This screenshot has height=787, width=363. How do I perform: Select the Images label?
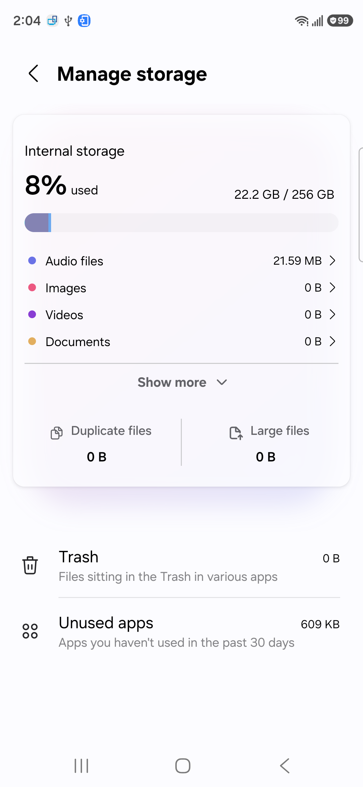pos(66,288)
